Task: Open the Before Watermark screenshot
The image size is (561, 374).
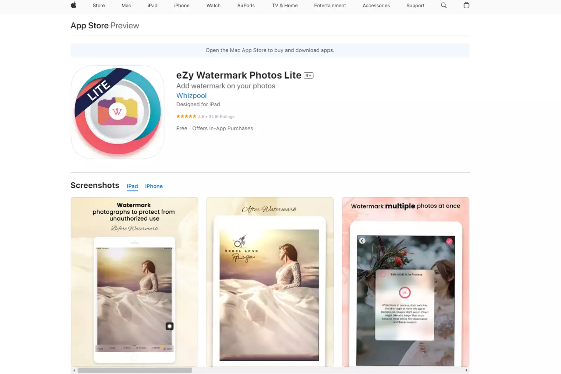Action: click(x=134, y=282)
